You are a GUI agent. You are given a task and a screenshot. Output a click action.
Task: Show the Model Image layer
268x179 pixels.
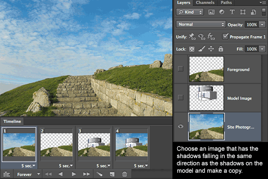pyautogui.click(x=181, y=98)
